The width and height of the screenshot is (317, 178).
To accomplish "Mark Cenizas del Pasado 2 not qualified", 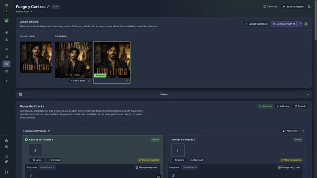I will coord(291,160).
